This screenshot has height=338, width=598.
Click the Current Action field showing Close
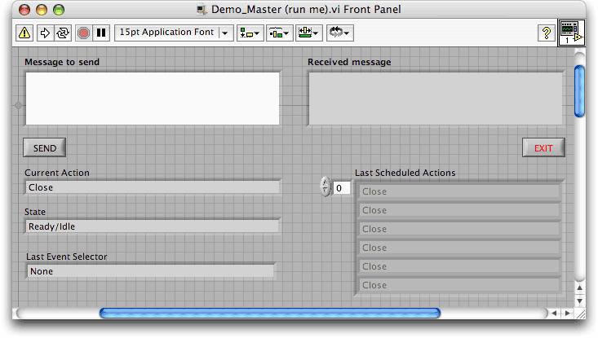(x=153, y=187)
